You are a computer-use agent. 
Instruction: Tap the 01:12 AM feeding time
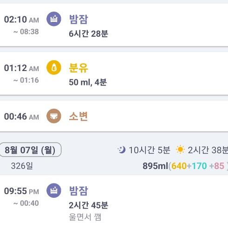point(21,68)
